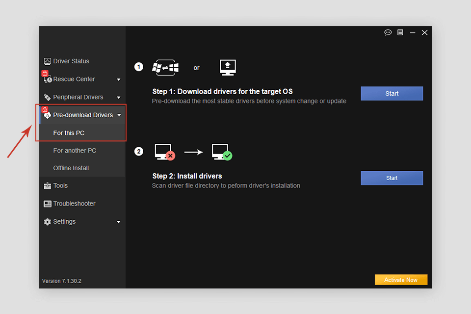Click the Peripheral Drivers plug icon
Image resolution: width=471 pixels, height=314 pixels.
point(47,97)
